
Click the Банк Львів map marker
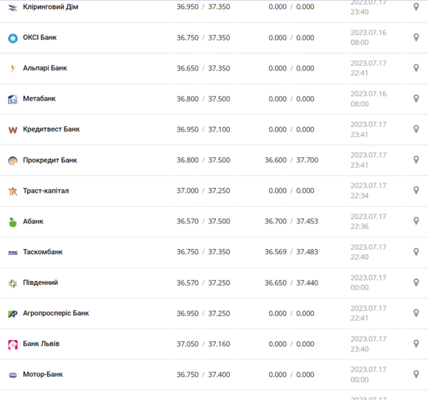point(416,344)
